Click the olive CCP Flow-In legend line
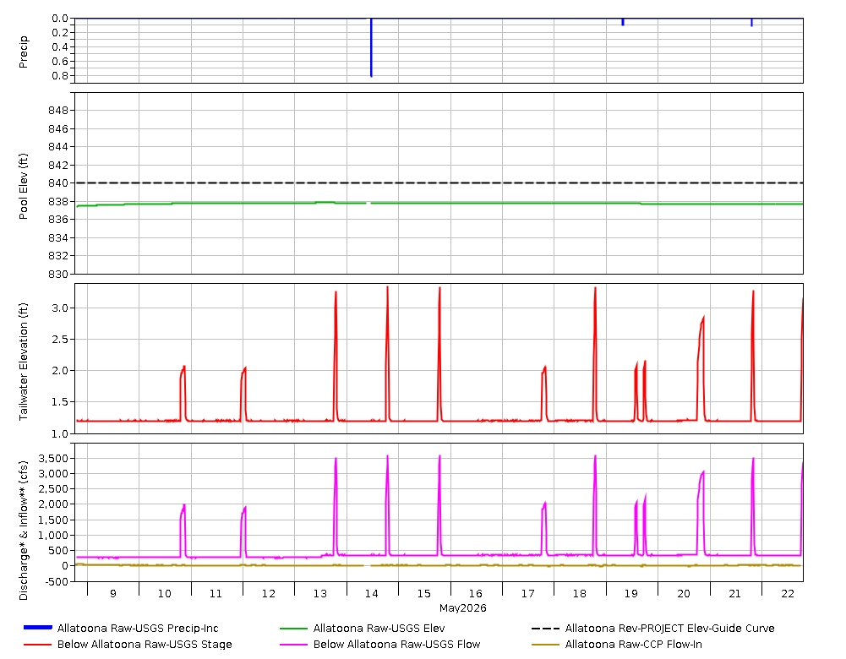Screen dimensions: 846x659 [x=545, y=644]
